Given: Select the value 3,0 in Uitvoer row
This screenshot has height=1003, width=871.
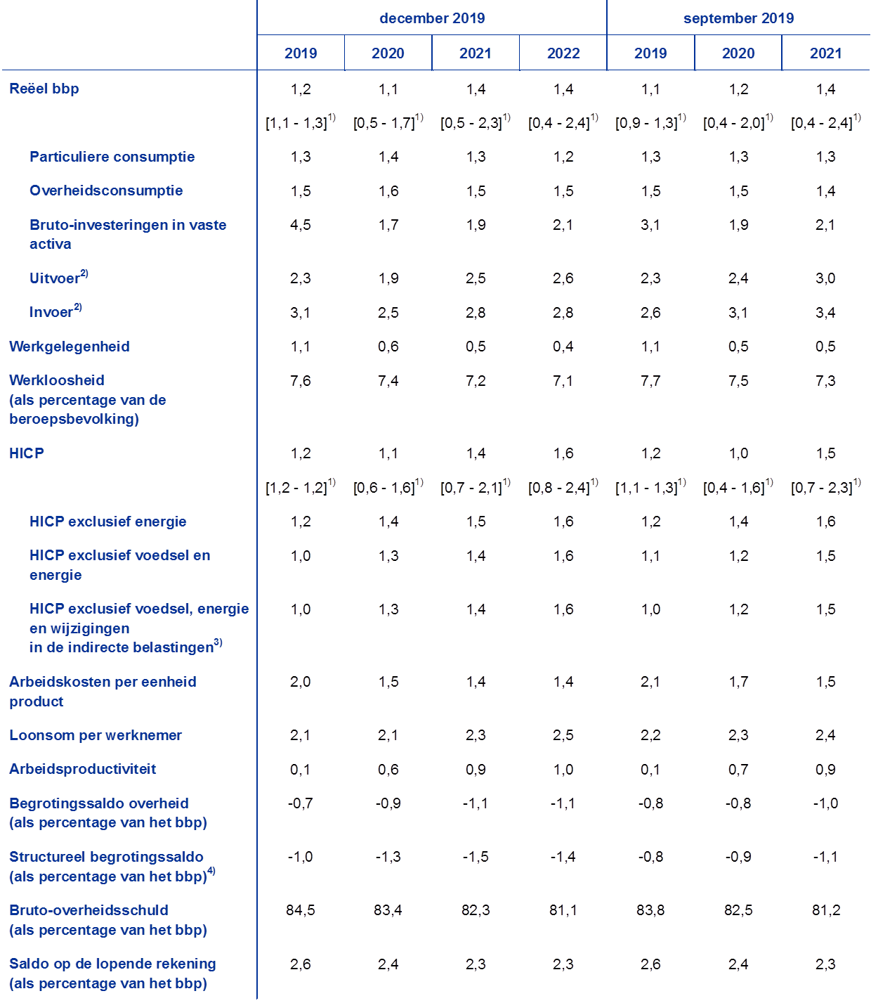Looking at the screenshot, I should [825, 278].
